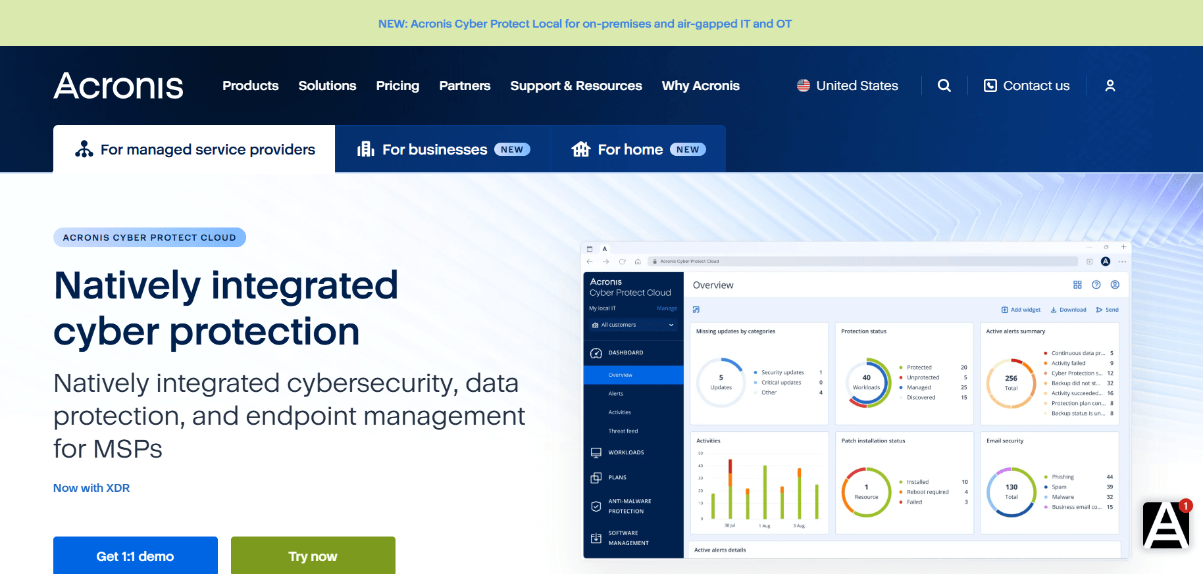Click the fullscreen expand icon under Overview
1203x574 pixels.
click(696, 310)
